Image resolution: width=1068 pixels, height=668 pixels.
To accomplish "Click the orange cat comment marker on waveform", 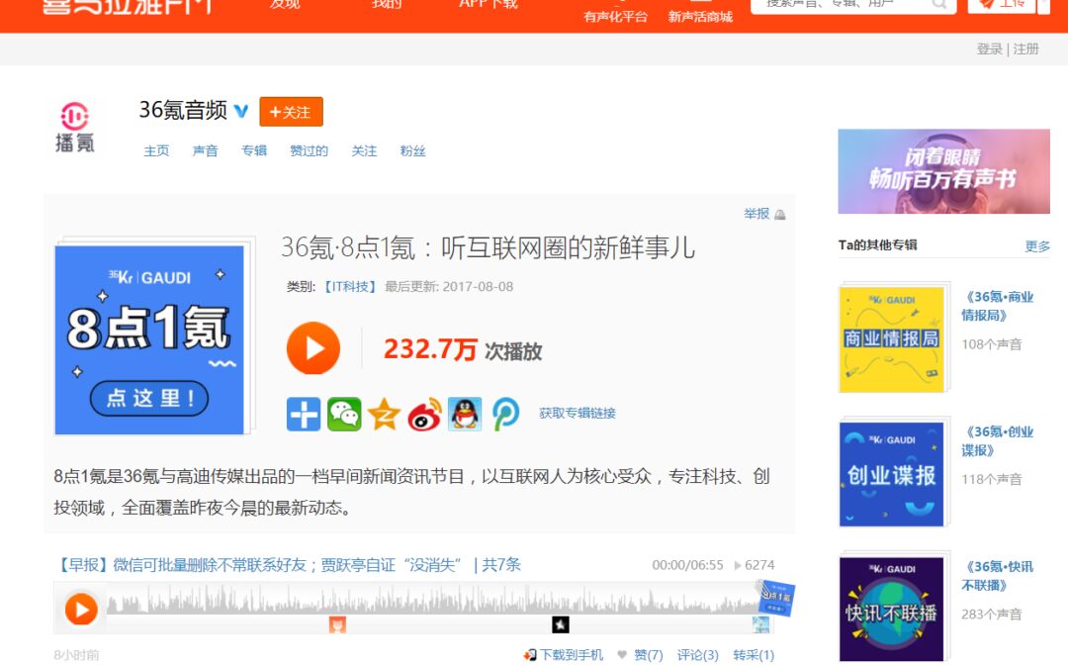I will tap(337, 624).
